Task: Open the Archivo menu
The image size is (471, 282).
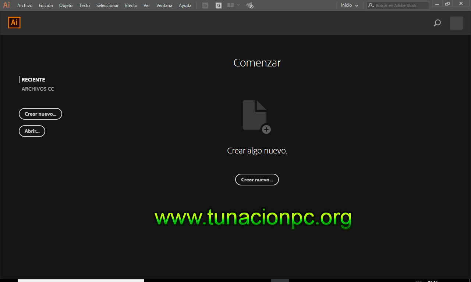Action: [x=25, y=6]
